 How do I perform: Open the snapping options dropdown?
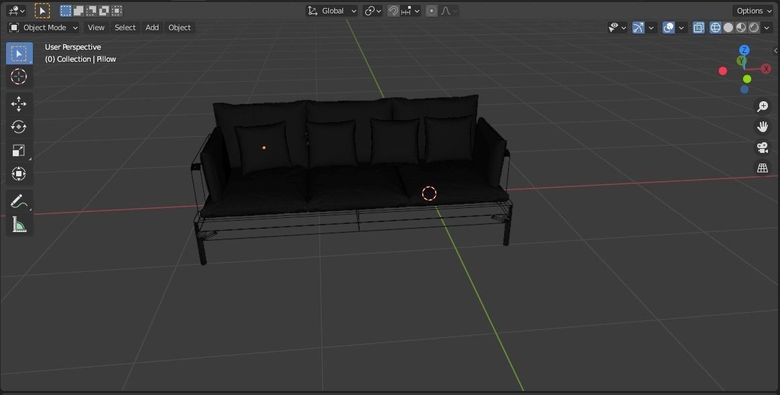(411, 11)
